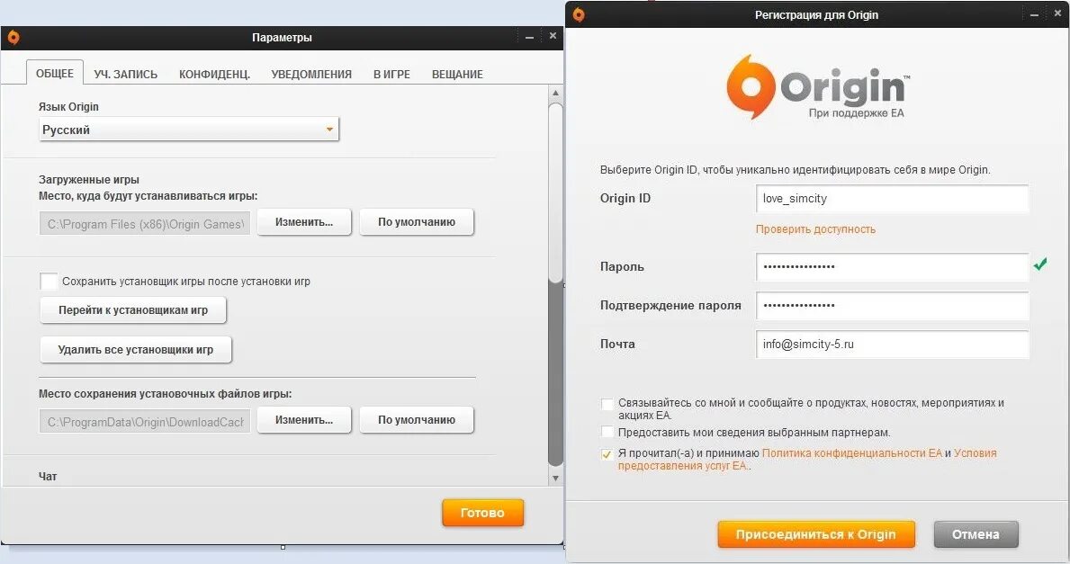Click scrollbar up arrow in Параметры

pos(555,93)
